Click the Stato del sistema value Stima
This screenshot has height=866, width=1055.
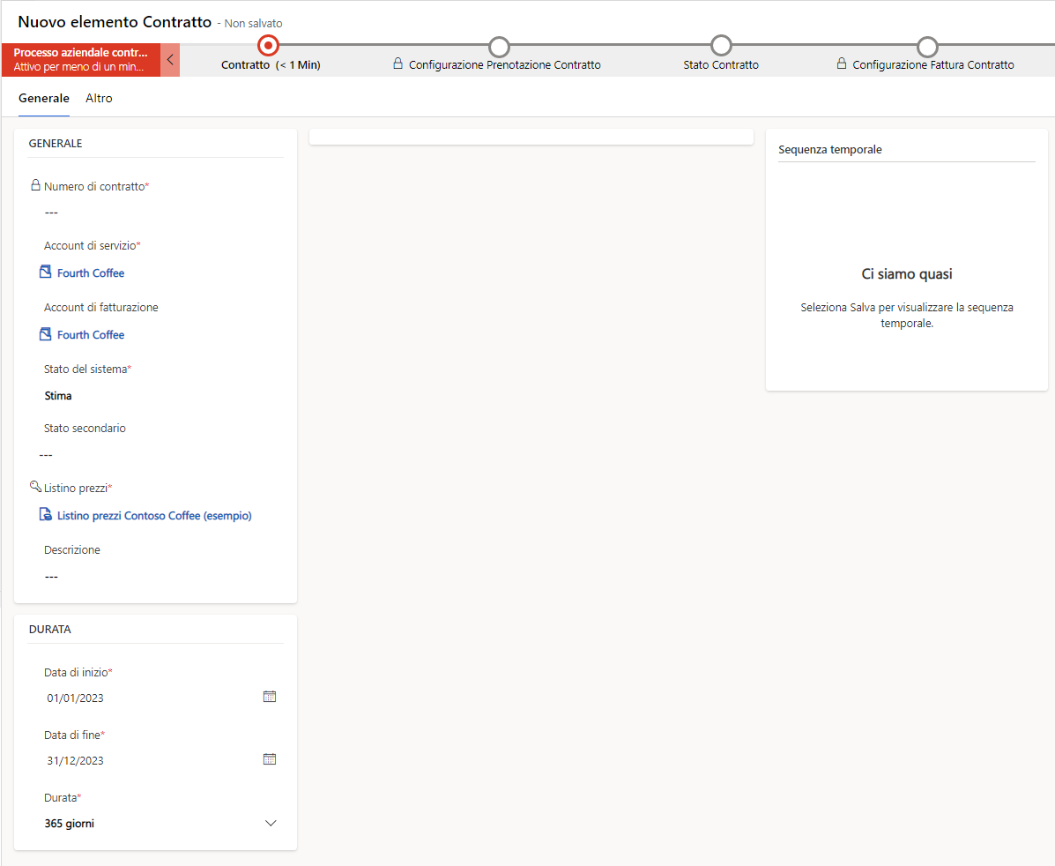pos(58,396)
